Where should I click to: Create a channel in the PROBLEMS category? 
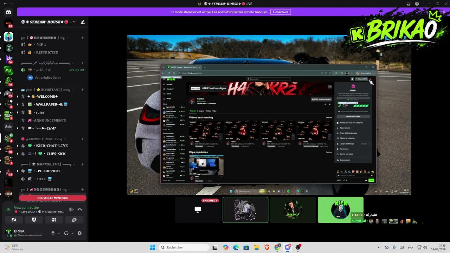point(82,164)
